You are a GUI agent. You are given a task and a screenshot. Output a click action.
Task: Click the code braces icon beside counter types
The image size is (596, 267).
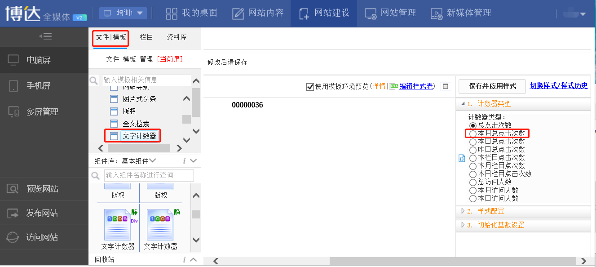tap(461, 158)
